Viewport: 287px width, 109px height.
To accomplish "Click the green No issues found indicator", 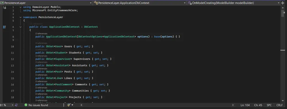I will pyautogui.click(x=36, y=105).
